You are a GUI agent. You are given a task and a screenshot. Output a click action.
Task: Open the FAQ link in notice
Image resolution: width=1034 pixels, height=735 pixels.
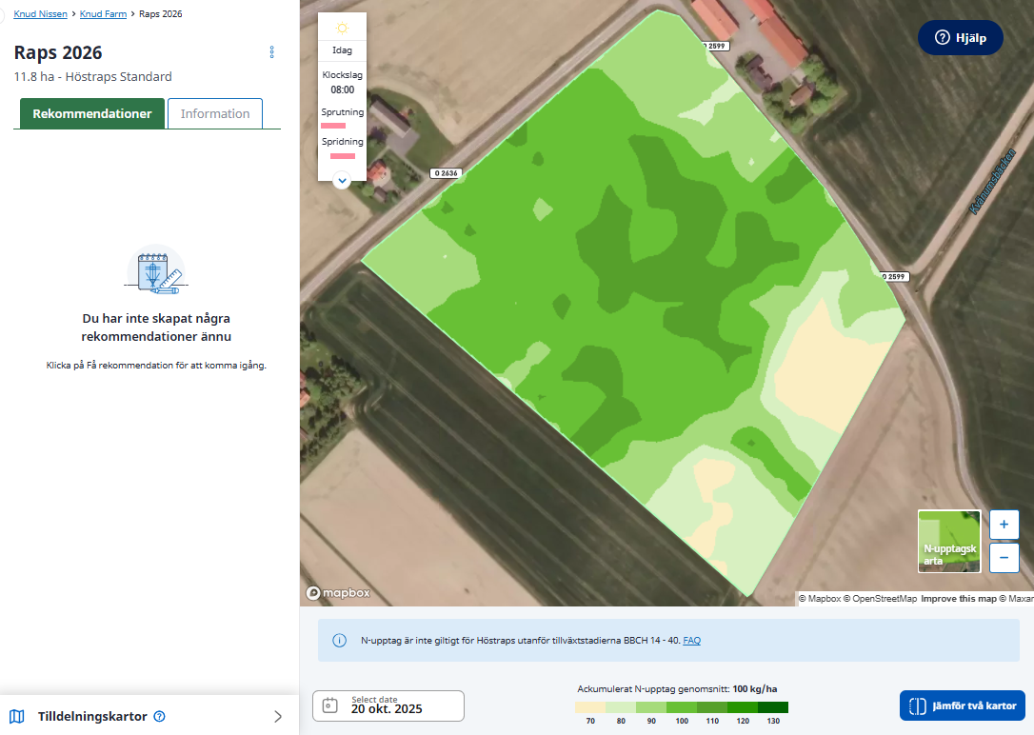(691, 641)
